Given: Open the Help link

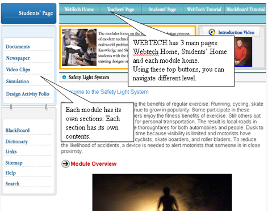Looking at the screenshot, I should [x=10, y=173].
